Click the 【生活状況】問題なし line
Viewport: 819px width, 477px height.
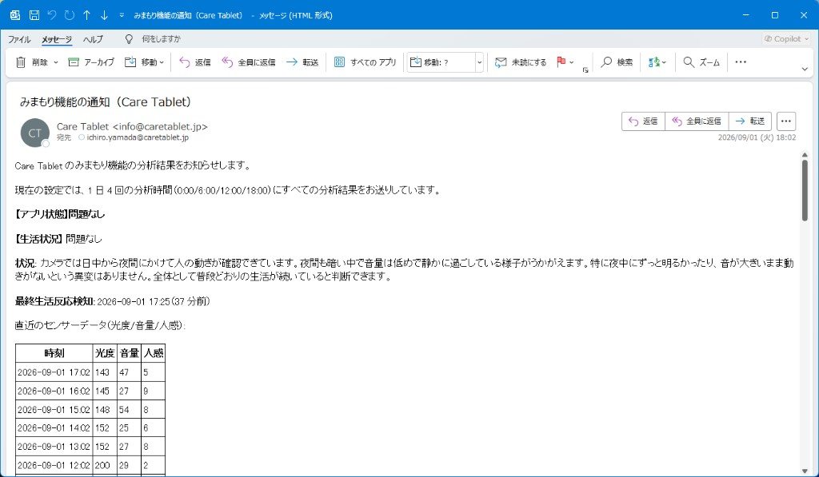pyautogui.click(x=58, y=239)
